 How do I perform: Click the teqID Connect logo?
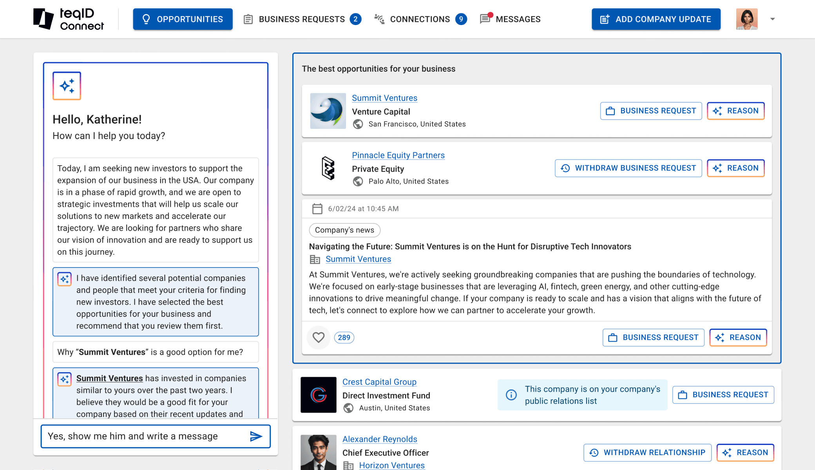(x=69, y=19)
